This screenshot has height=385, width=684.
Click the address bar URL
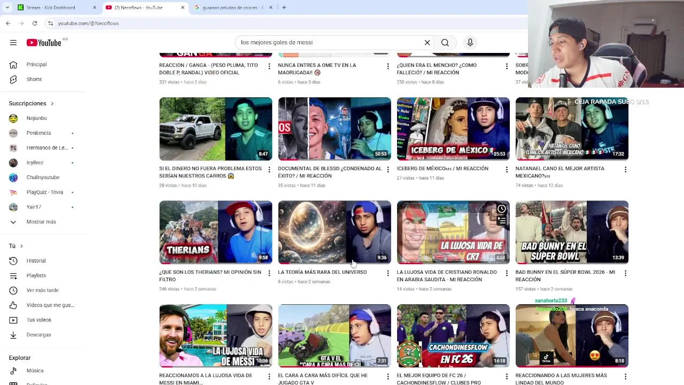tap(88, 24)
